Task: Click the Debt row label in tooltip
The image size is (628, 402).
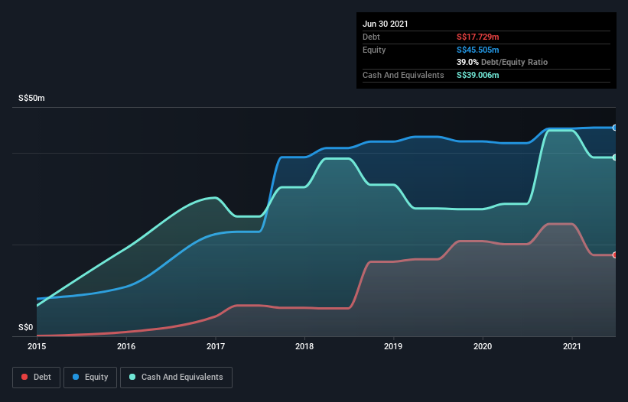Action: (x=371, y=37)
